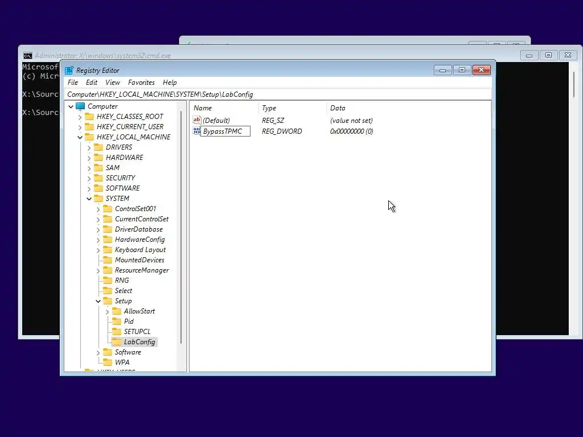Click the CurrentControlSet folder icon
The width and height of the screenshot is (583, 437).
[x=108, y=219]
